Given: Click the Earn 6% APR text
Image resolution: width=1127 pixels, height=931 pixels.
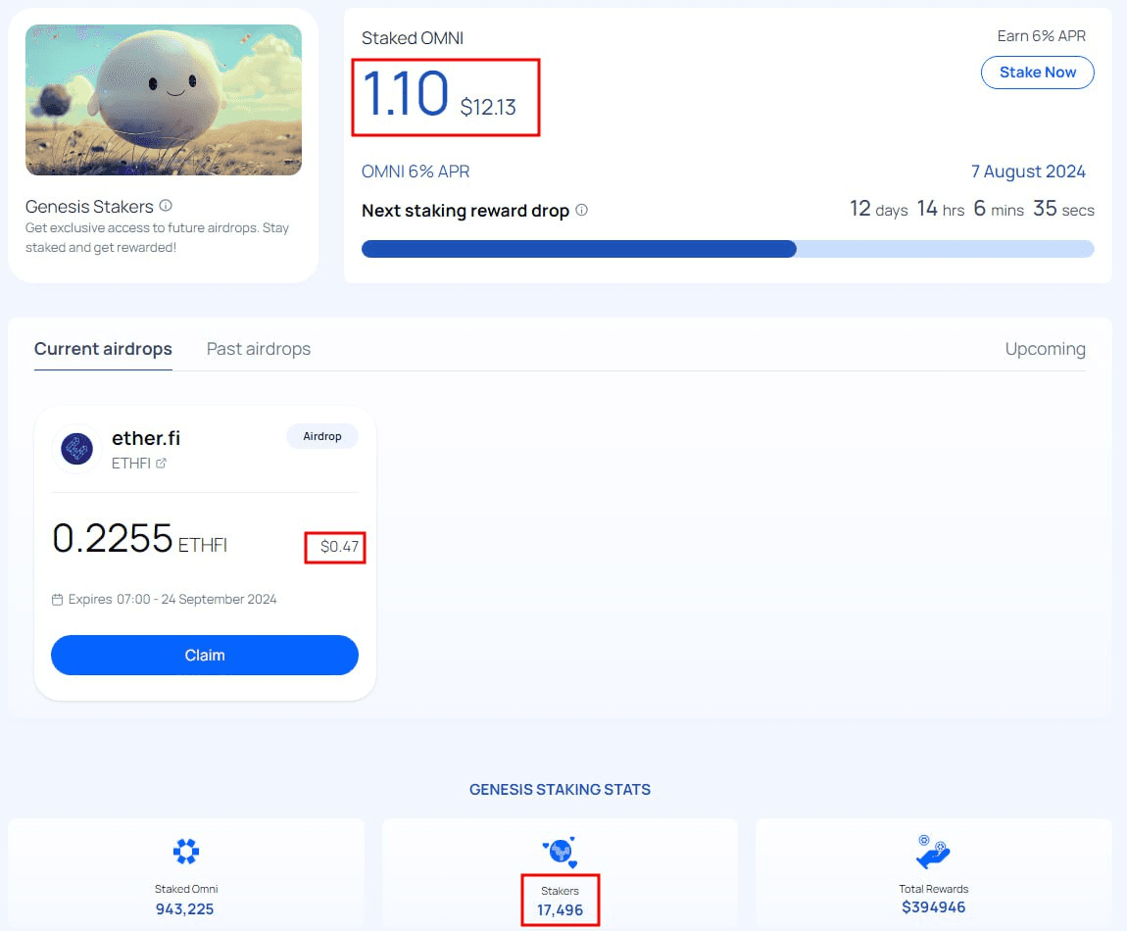Looking at the screenshot, I should pyautogui.click(x=1042, y=36).
